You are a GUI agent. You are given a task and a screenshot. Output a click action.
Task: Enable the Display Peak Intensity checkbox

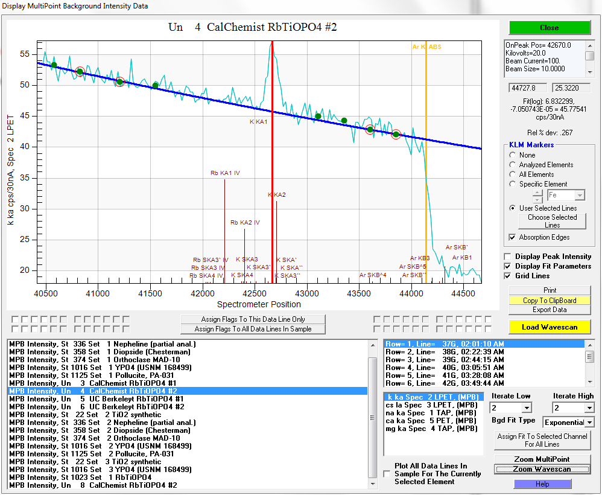pyautogui.click(x=508, y=257)
